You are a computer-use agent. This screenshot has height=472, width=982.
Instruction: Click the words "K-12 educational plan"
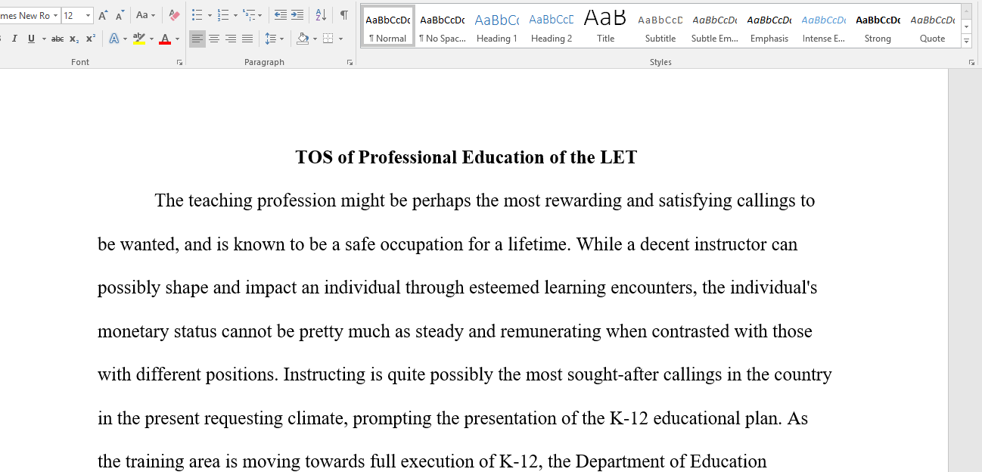pyautogui.click(x=695, y=418)
